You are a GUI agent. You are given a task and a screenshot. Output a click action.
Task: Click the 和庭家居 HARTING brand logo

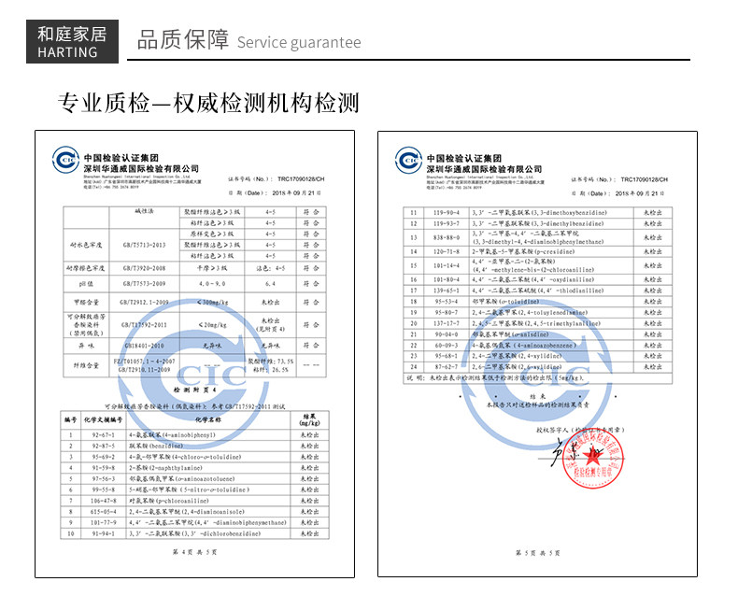(x=72, y=41)
